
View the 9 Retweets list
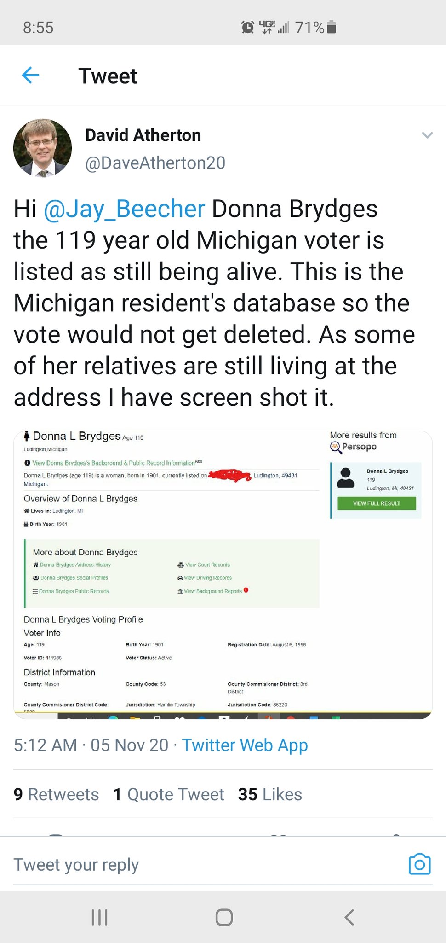[56, 794]
